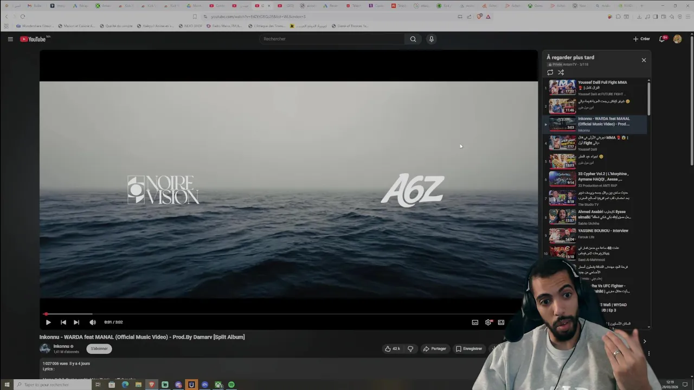The height and width of the screenshot is (390, 694).
Task: Open YASSINE BOUNOU - Interview playlist video
Action: tap(595, 235)
